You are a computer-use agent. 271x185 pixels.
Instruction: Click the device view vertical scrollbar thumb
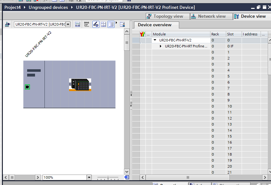click(127, 43)
